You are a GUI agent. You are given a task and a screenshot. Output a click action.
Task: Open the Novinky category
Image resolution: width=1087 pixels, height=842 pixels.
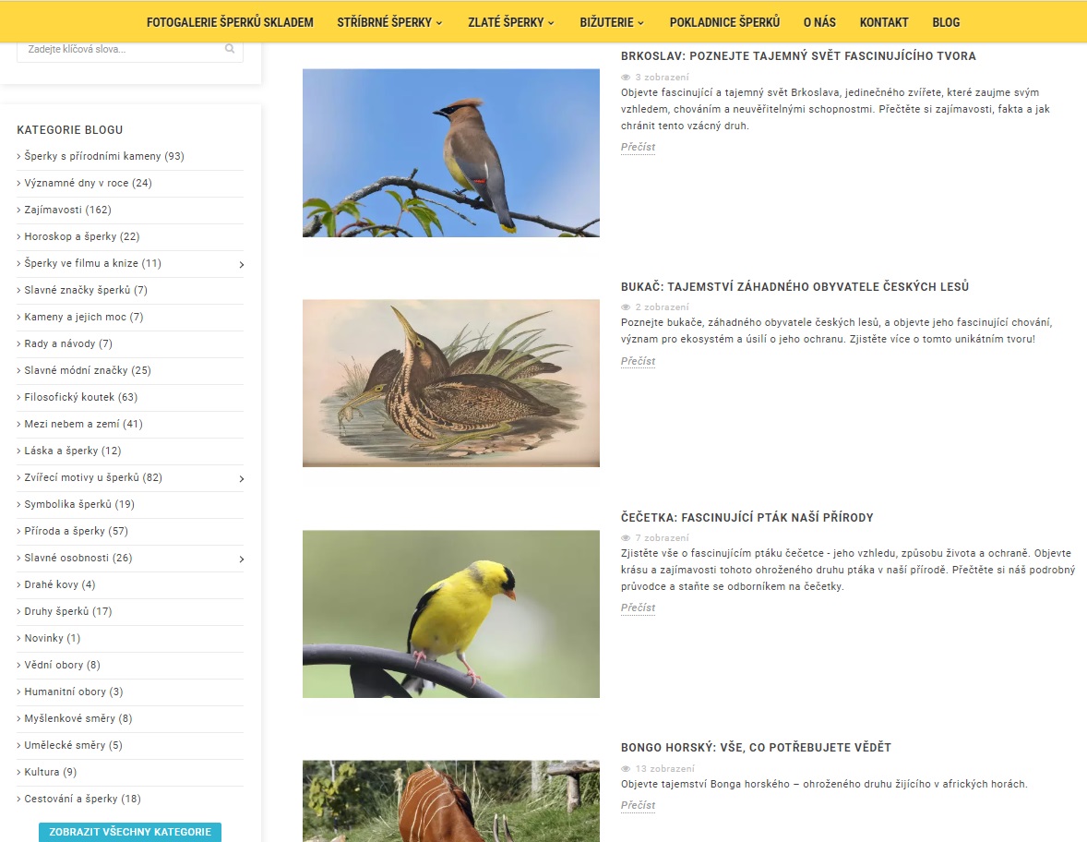[x=52, y=638]
